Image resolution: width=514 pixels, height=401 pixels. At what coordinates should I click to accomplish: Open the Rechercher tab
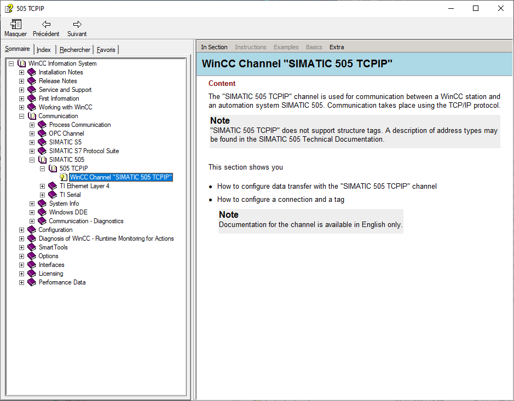tap(75, 50)
